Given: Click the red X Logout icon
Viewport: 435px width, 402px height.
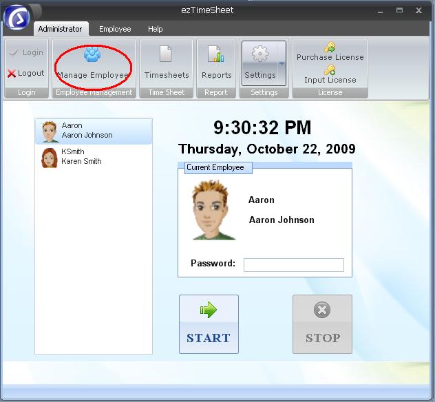Looking at the screenshot, I should tap(12, 74).
